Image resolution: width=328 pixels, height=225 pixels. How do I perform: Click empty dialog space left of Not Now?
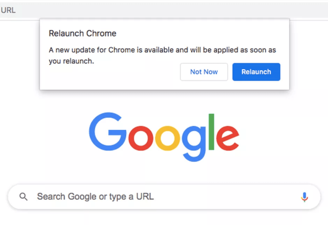112,75
